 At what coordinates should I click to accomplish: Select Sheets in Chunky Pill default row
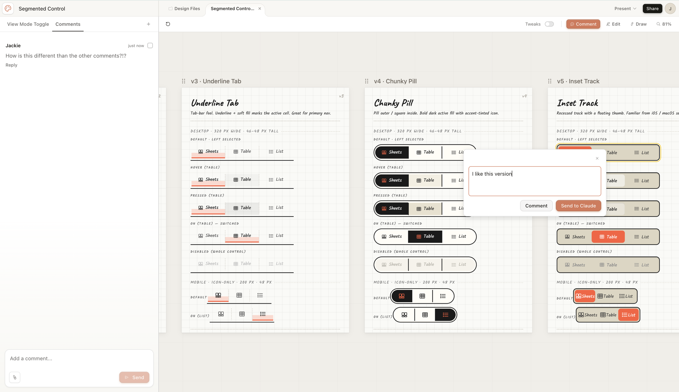coord(392,152)
